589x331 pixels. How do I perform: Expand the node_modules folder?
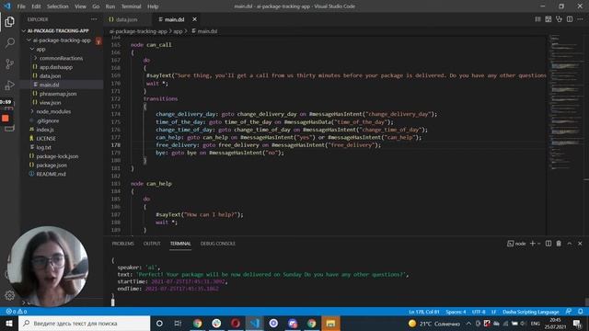(x=53, y=111)
